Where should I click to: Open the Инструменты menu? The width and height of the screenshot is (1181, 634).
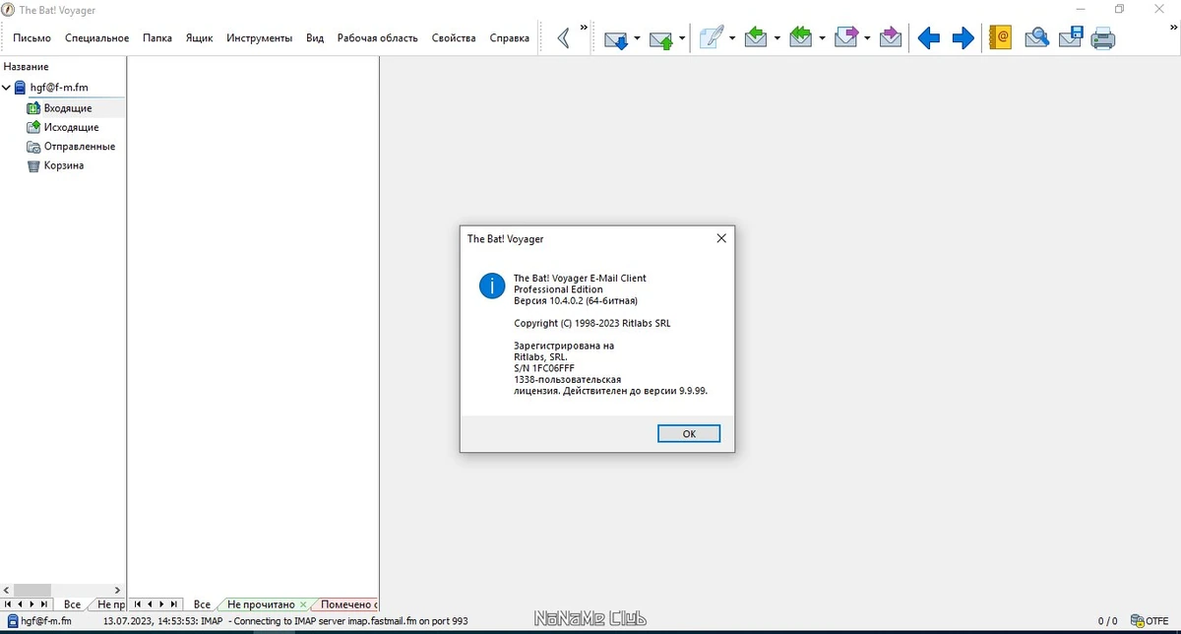[259, 38]
